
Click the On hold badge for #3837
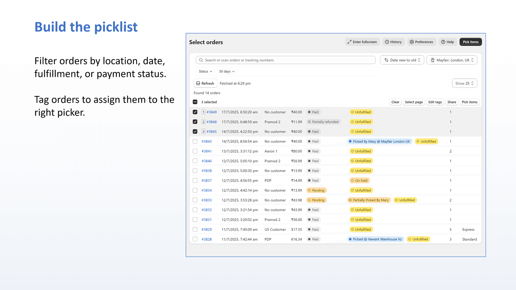coord(359,180)
